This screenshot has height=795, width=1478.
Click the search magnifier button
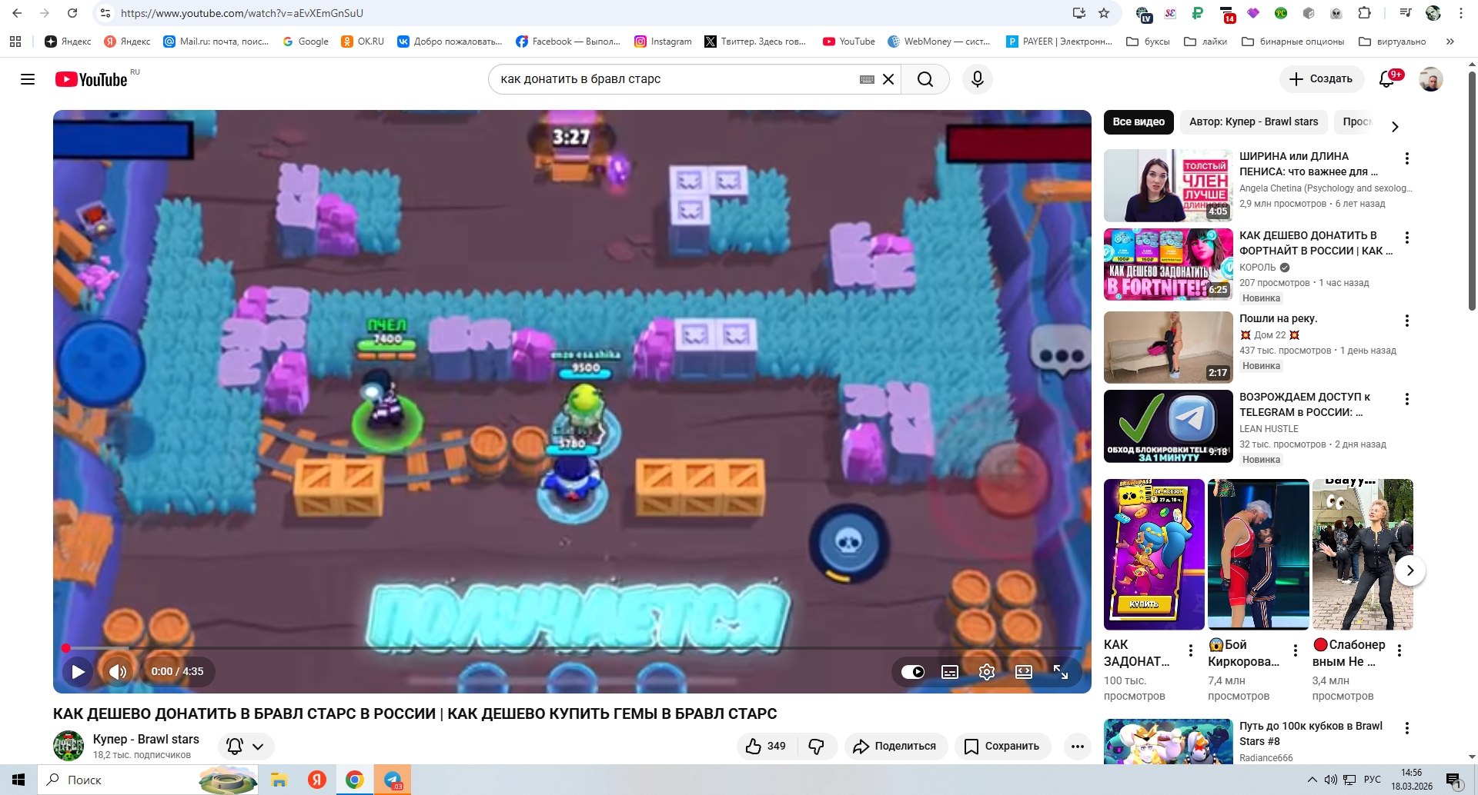coord(925,79)
